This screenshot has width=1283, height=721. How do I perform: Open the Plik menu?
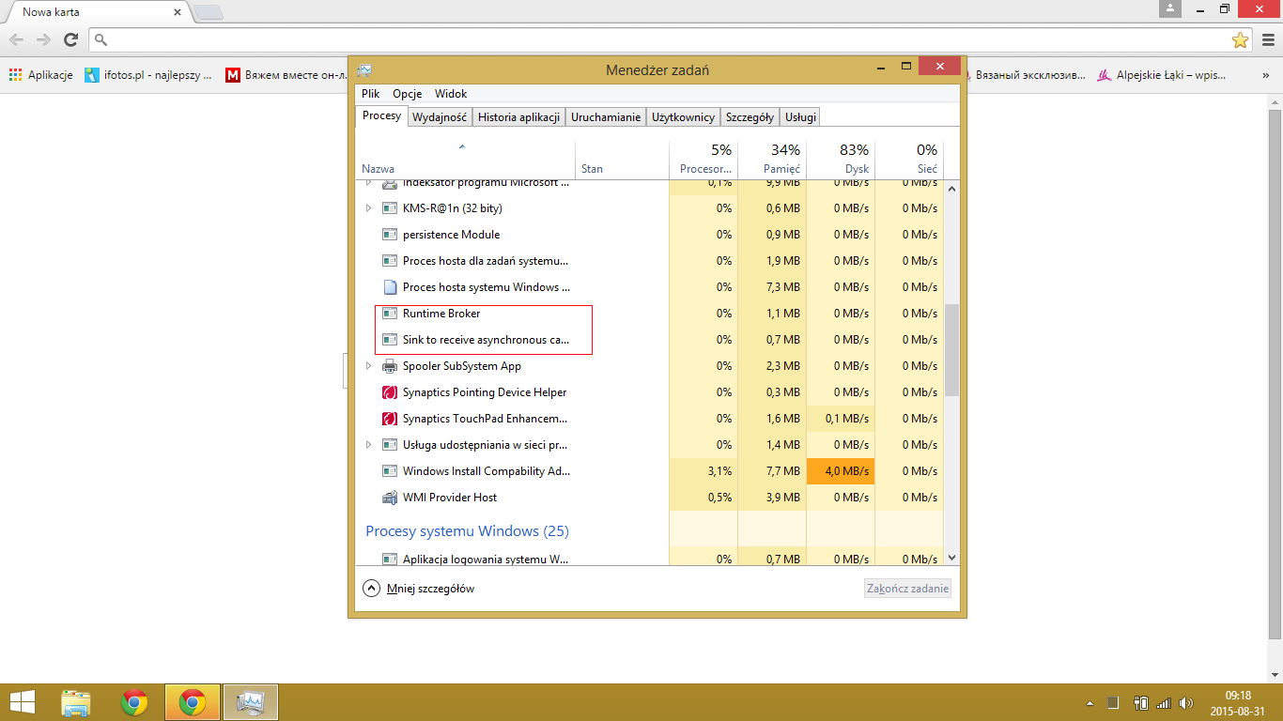tap(371, 94)
